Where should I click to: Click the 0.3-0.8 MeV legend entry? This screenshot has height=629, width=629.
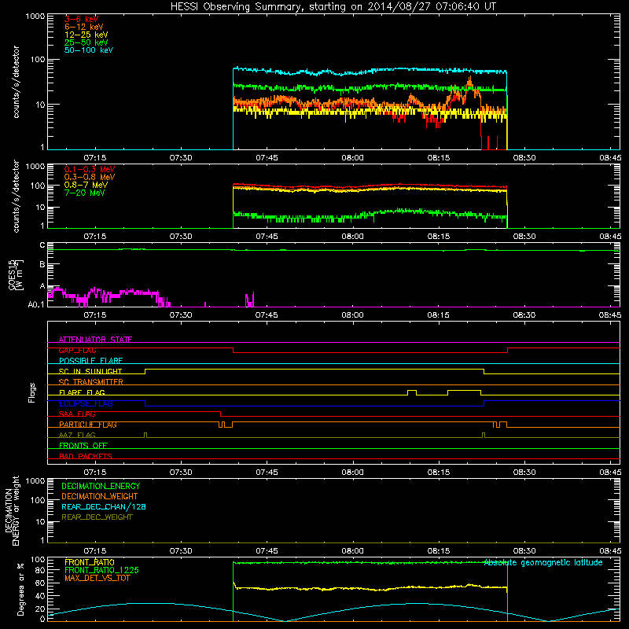pyautogui.click(x=90, y=177)
